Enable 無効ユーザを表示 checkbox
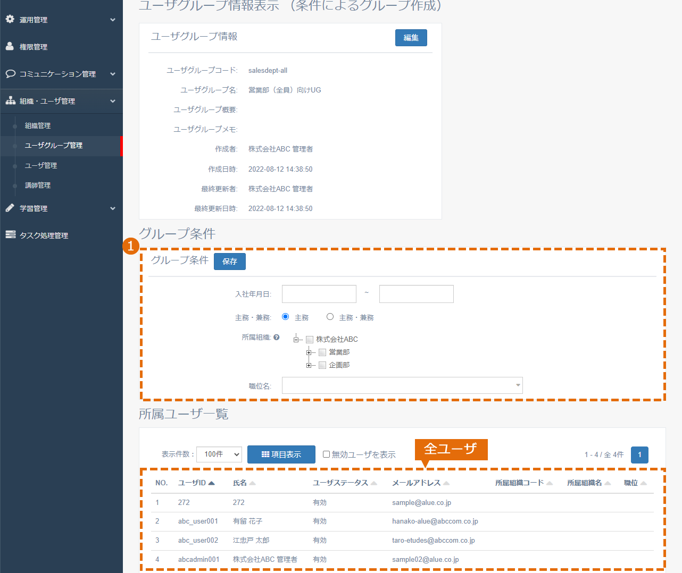The width and height of the screenshot is (682, 573). (326, 454)
